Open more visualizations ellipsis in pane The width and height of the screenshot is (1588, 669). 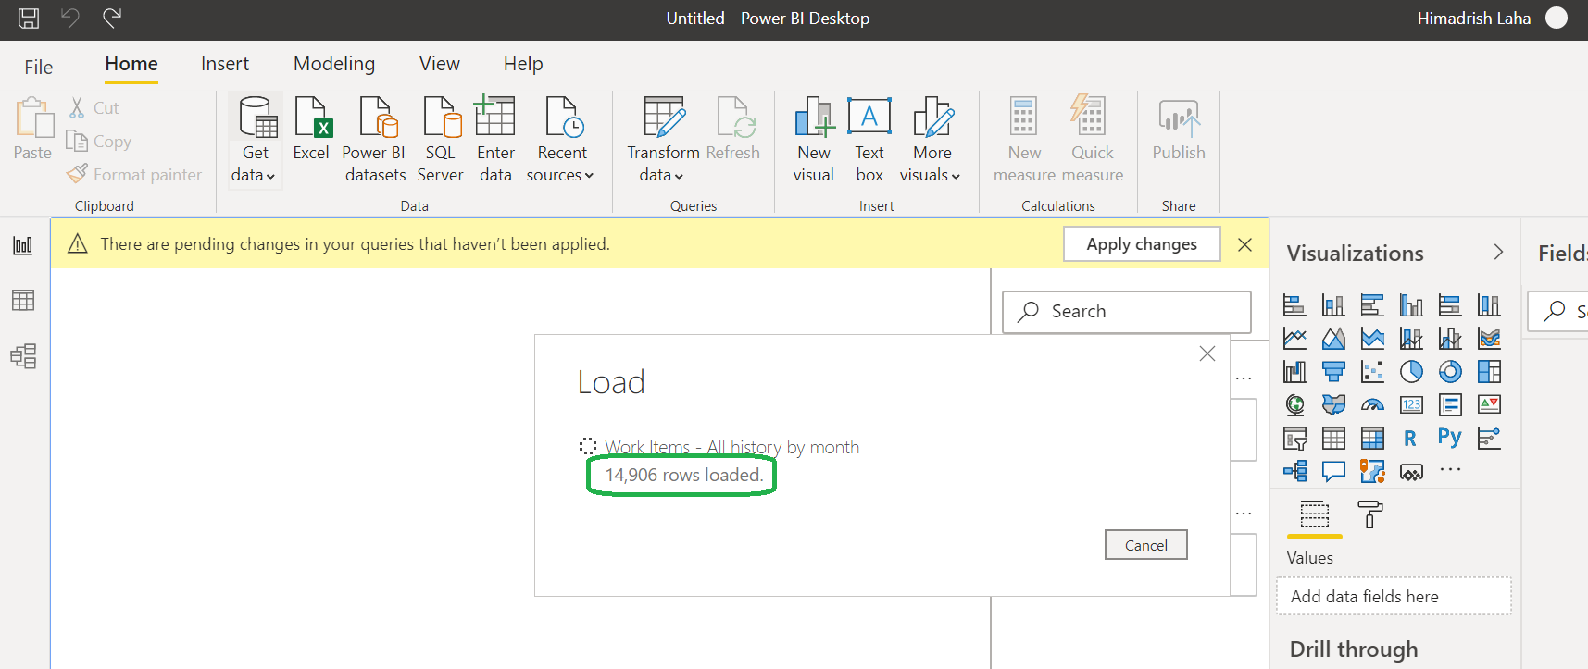(1450, 470)
